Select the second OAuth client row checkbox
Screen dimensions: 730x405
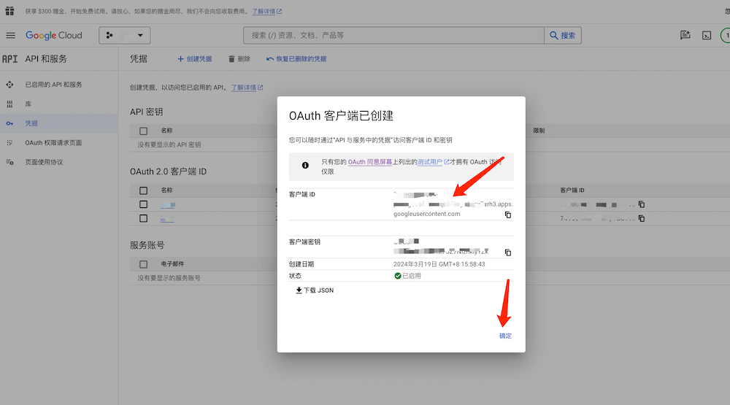[x=144, y=217]
